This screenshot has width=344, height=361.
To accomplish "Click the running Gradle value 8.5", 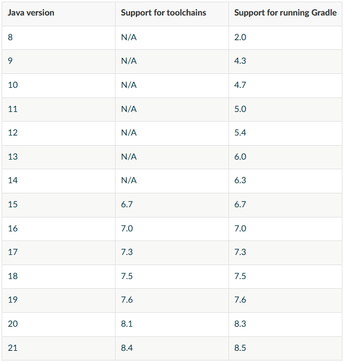I will tap(240, 348).
